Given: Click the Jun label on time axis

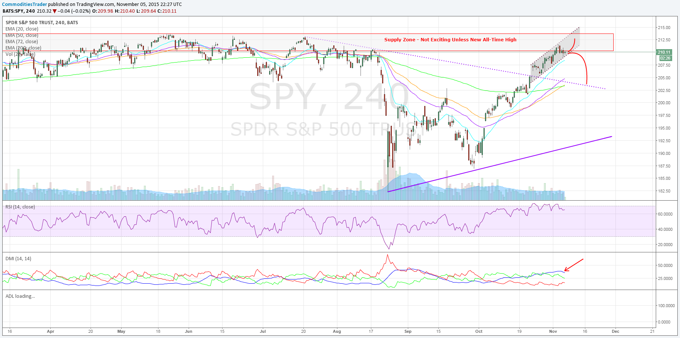Looking at the screenshot, I should [189, 331].
